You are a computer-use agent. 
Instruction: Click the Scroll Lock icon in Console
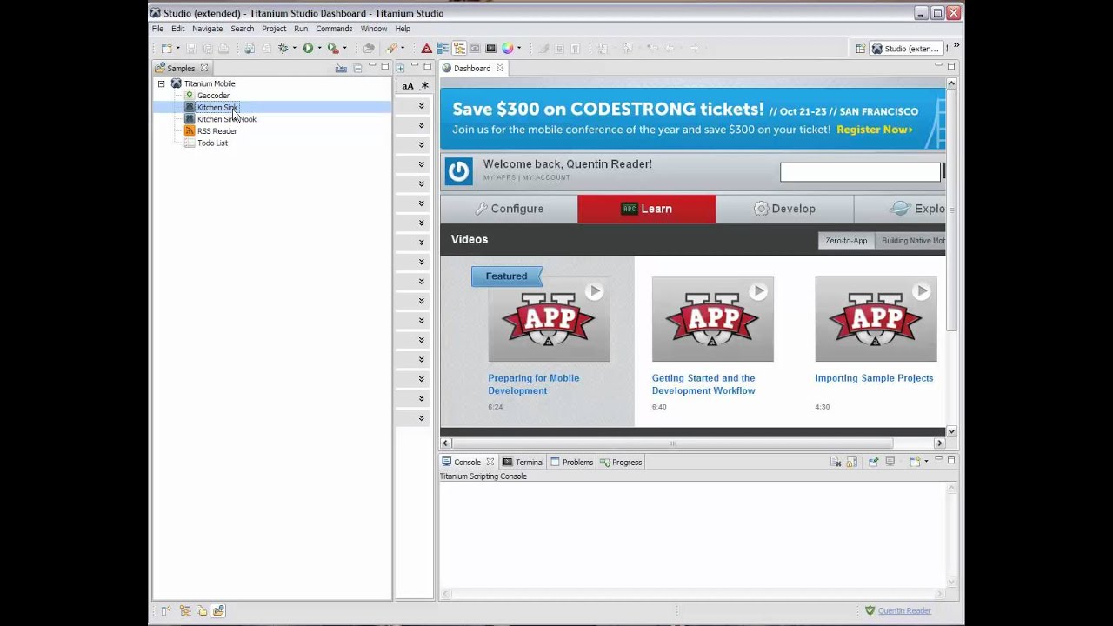click(x=851, y=462)
